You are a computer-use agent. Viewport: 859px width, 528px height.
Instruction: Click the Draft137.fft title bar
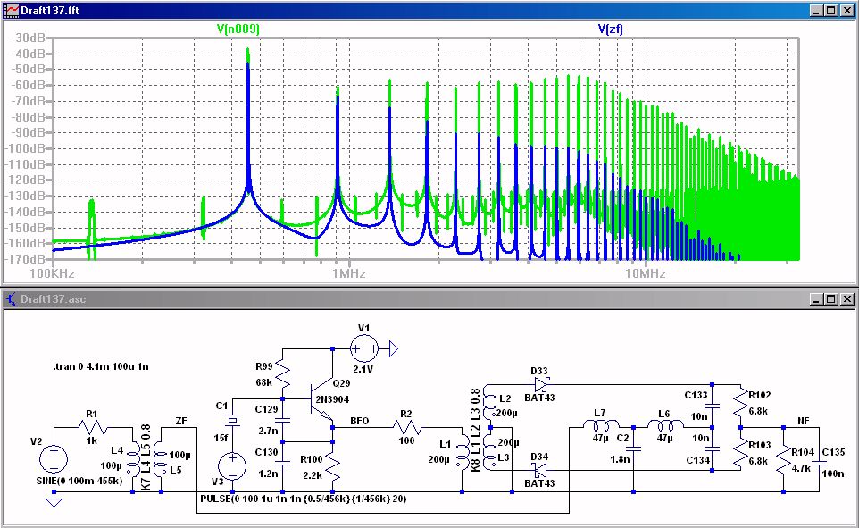(x=429, y=10)
